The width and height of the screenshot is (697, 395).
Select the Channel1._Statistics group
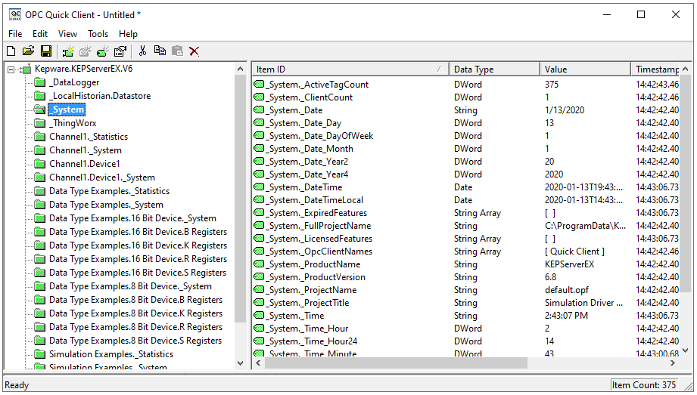point(89,137)
